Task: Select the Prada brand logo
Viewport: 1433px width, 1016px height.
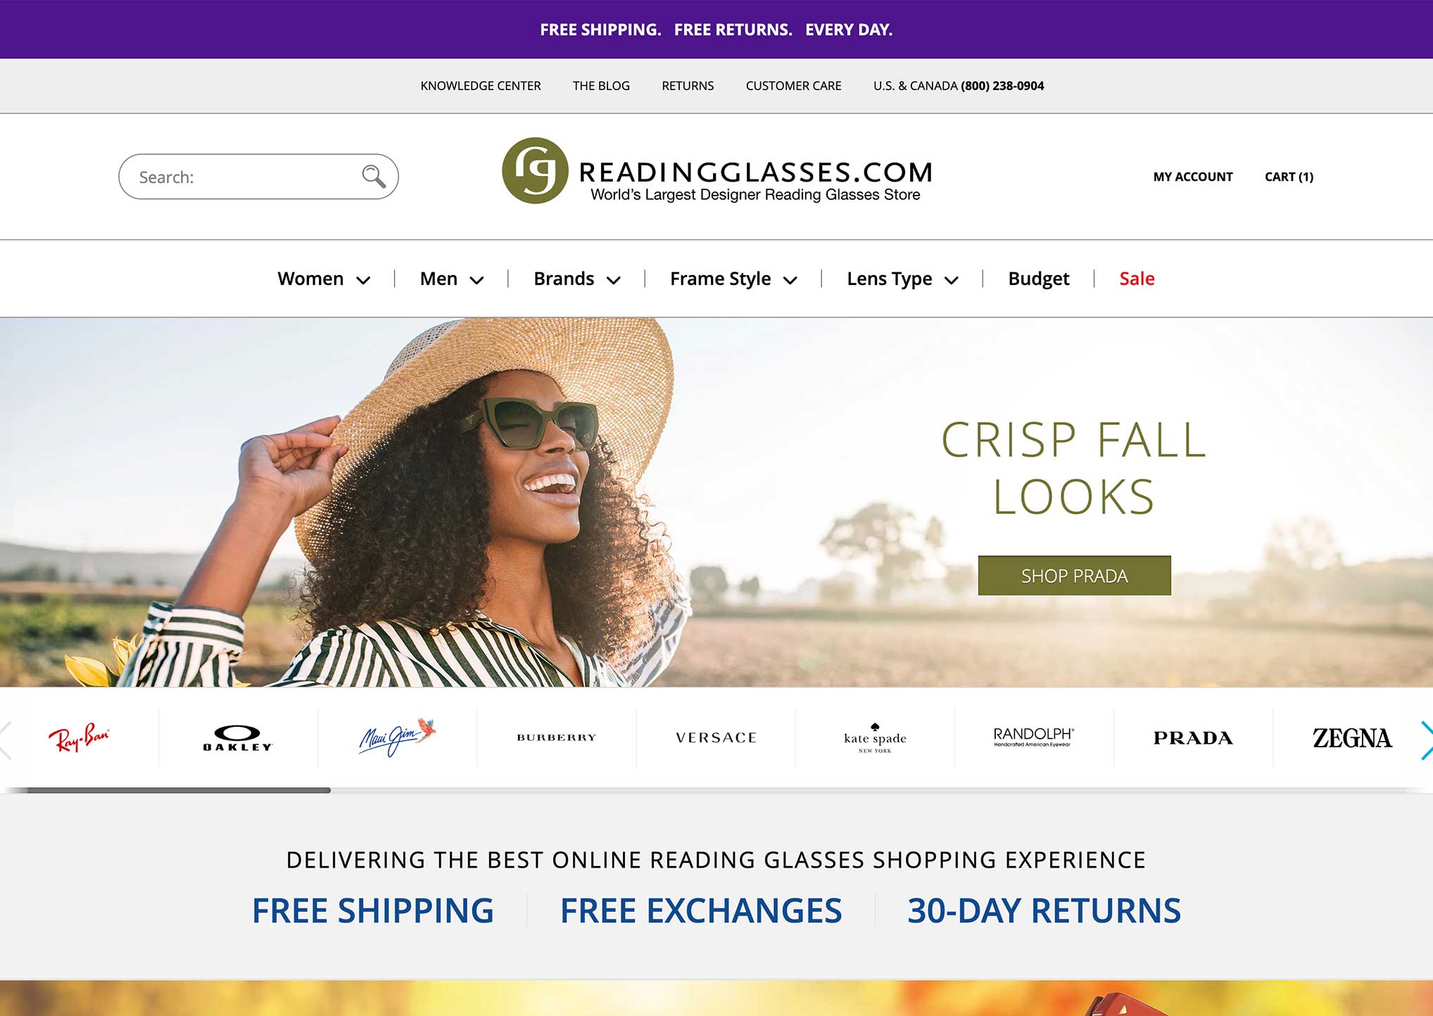Action: click(x=1193, y=737)
